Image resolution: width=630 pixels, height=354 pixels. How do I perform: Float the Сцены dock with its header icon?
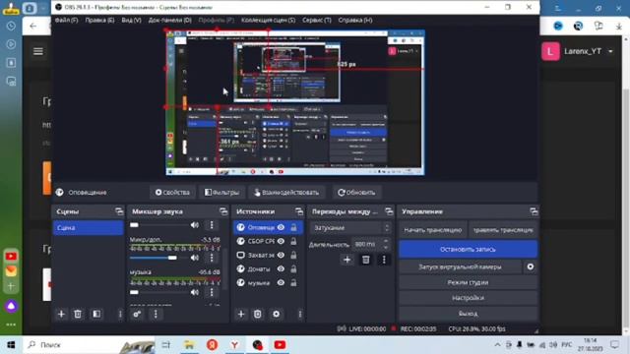119,211
